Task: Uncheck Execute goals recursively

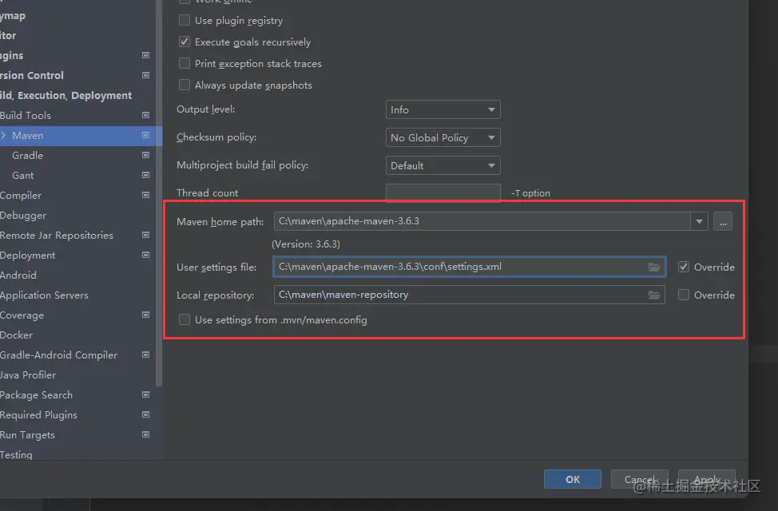Action: tap(184, 42)
